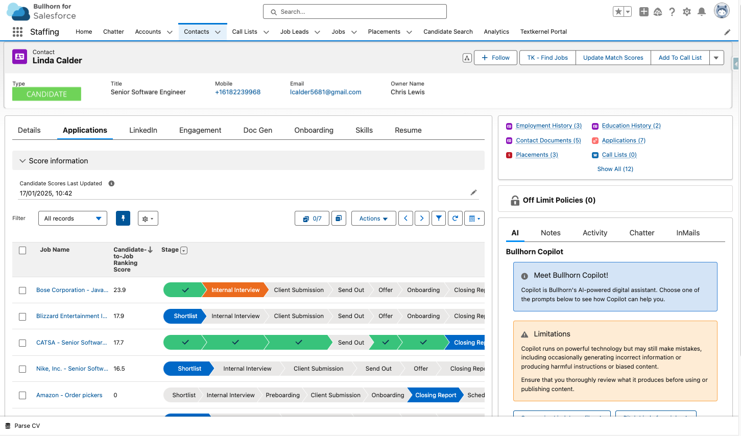Screen dimensions: 741x436
Task: Open the global create plus icon
Action: [643, 12]
